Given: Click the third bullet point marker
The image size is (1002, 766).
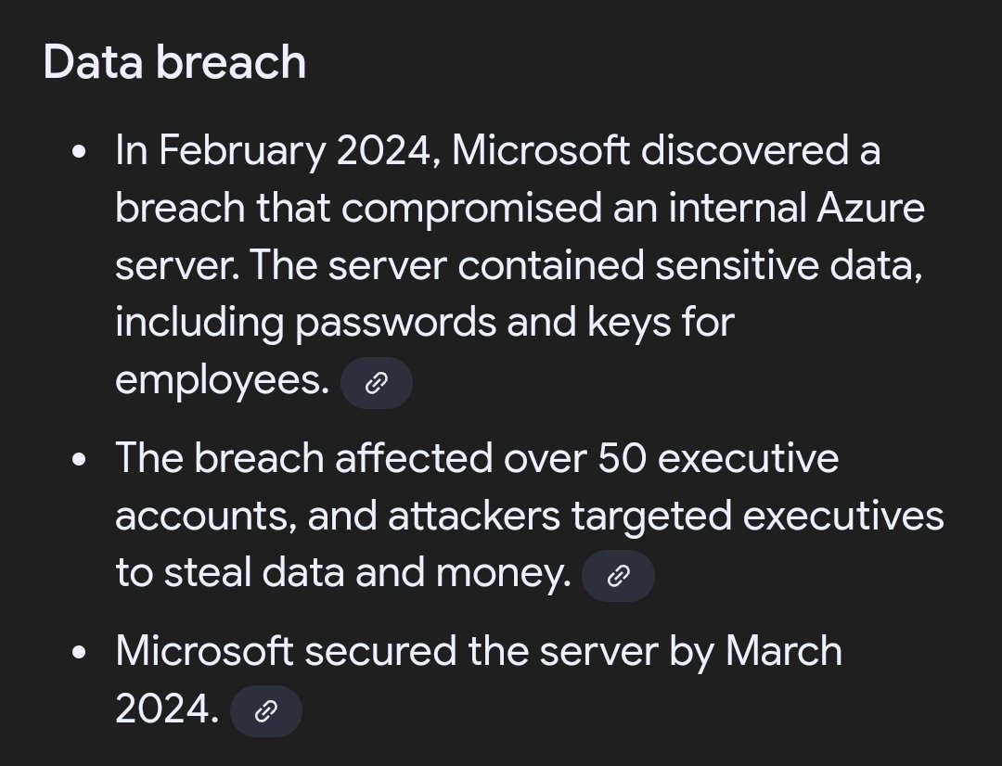Looking at the screenshot, I should tap(83, 652).
